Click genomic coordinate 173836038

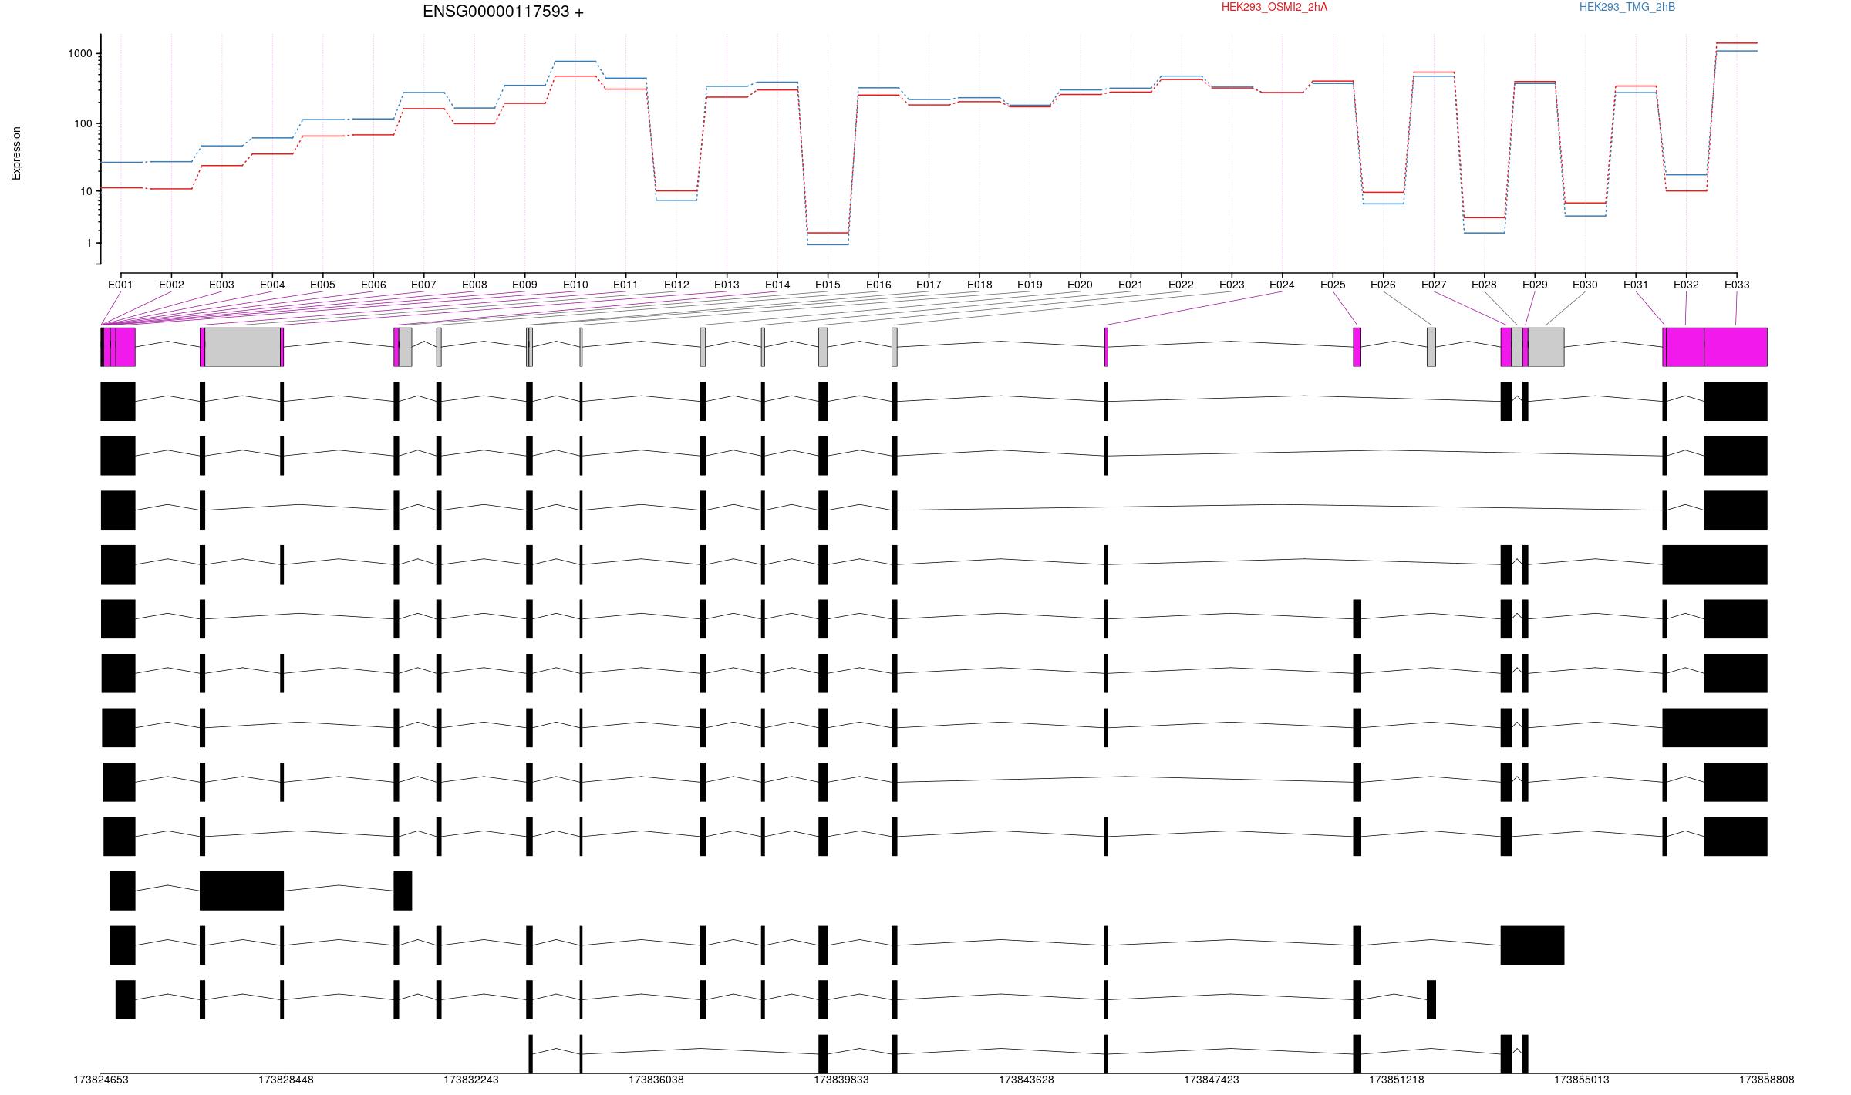pos(656,1080)
